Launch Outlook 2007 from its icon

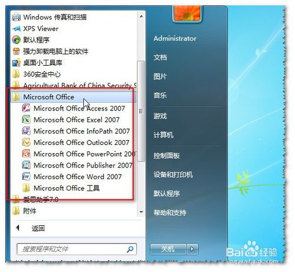pyautogui.click(x=26, y=143)
